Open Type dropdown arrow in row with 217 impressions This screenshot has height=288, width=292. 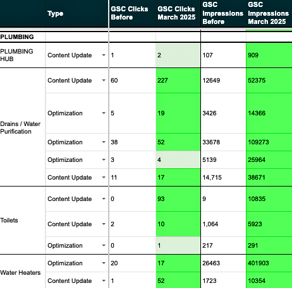click(x=104, y=246)
